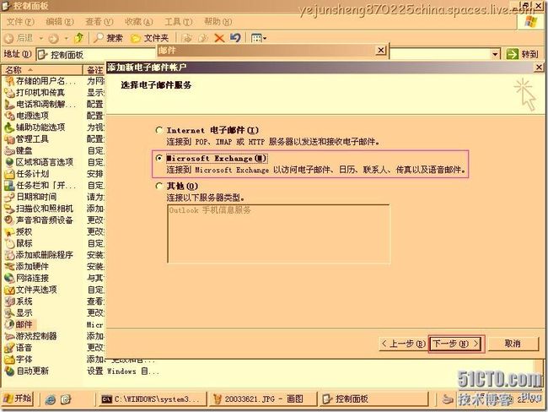The width and height of the screenshot is (548, 412).
Task: Select 存储的用户名 control panel item
Action: pyautogui.click(x=40, y=81)
